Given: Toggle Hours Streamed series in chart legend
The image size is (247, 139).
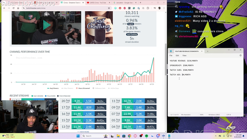Looking at the screenshot, I should pyautogui.click(x=83, y=88).
